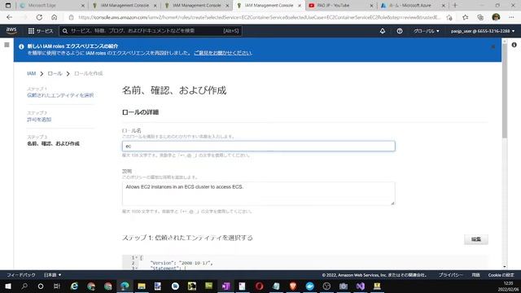Click サービス label in AWS header

45,31
